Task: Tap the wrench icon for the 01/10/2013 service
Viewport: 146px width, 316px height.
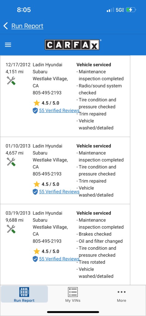Action: pos(11,162)
